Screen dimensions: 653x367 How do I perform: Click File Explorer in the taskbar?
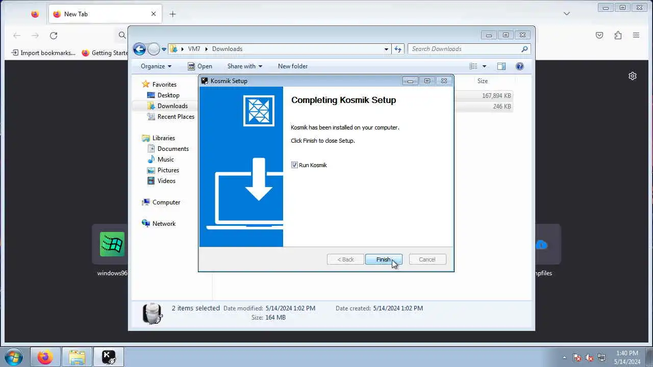tap(77, 357)
